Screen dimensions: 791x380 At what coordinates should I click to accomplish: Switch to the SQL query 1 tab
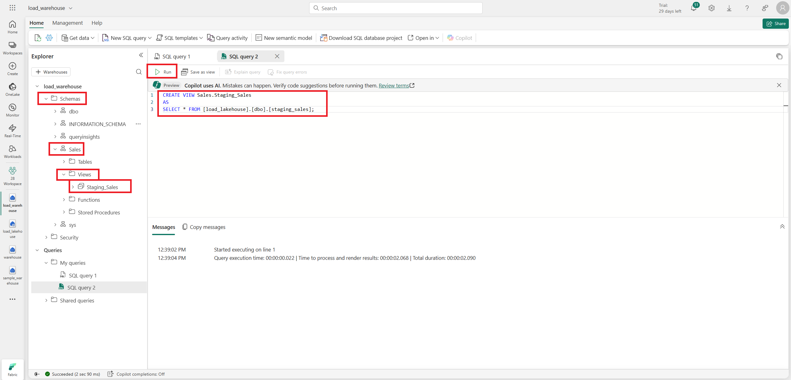pyautogui.click(x=176, y=56)
